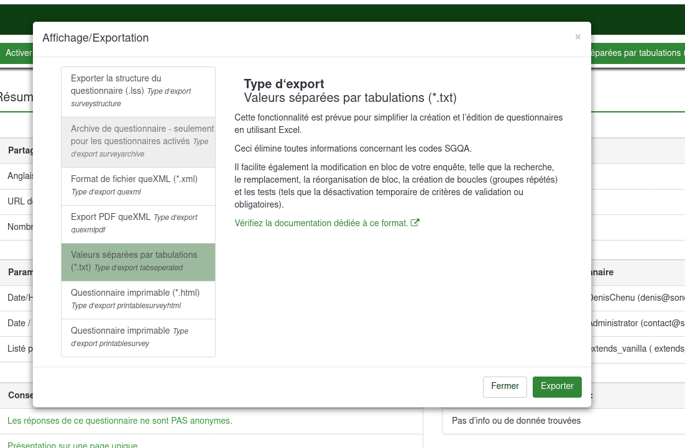
Task: Click the green Exporter button
Action: coord(557,386)
